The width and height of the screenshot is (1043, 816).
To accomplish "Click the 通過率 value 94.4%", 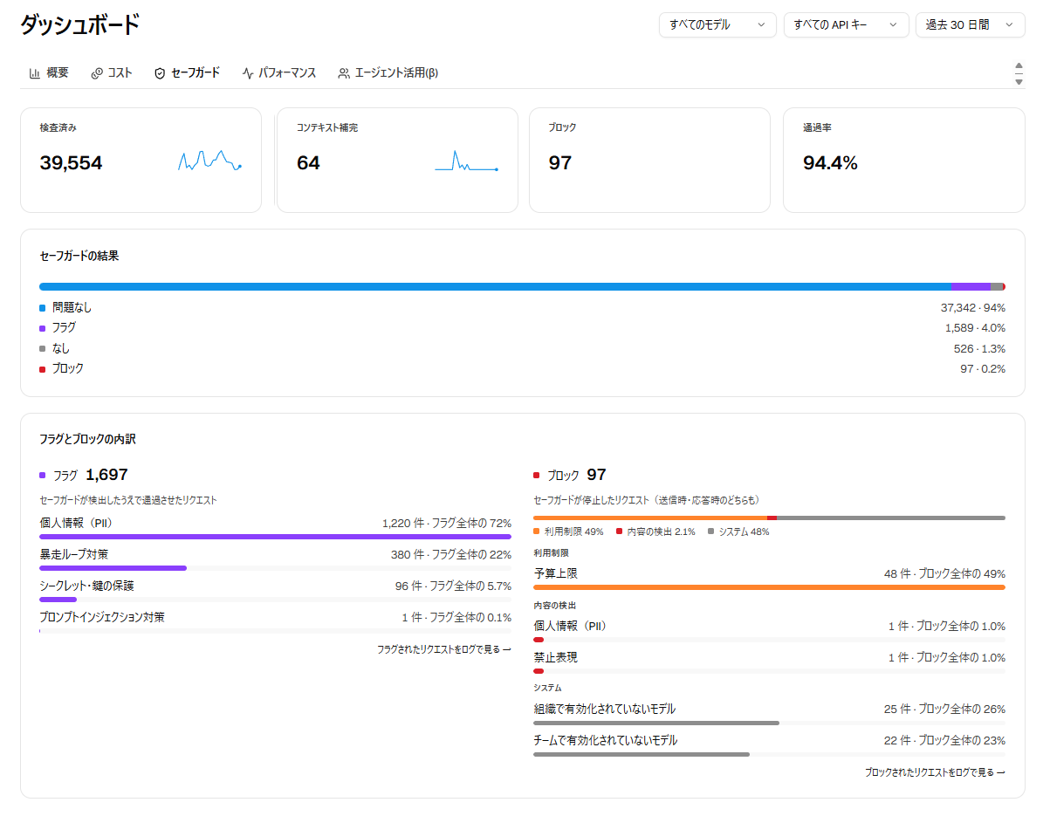I will pyautogui.click(x=830, y=163).
